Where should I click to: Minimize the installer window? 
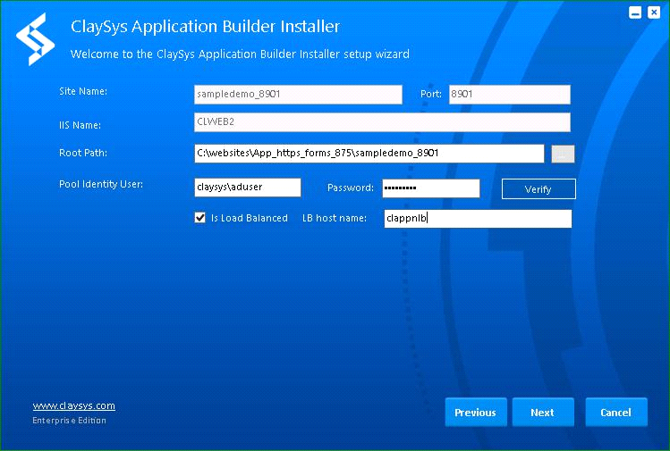click(635, 13)
